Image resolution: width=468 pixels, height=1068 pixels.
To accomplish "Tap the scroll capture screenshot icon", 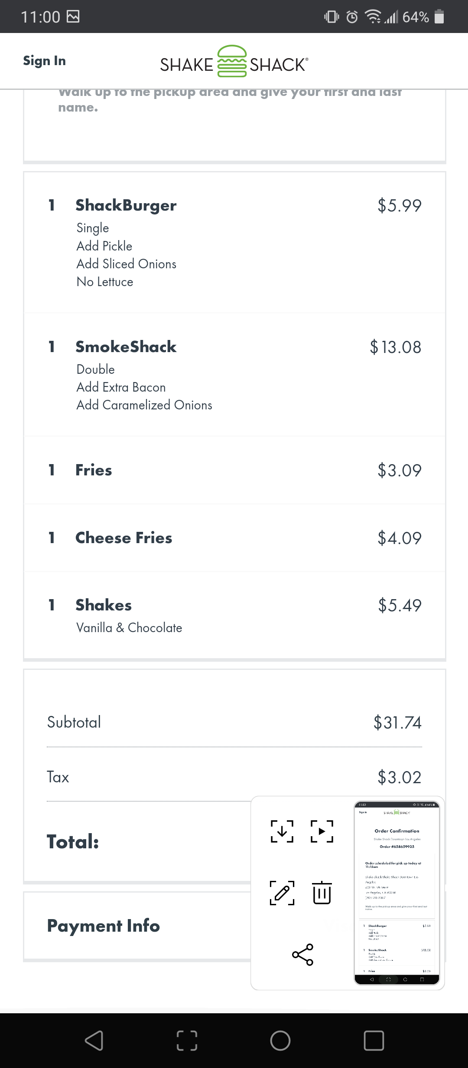I will 282,831.
